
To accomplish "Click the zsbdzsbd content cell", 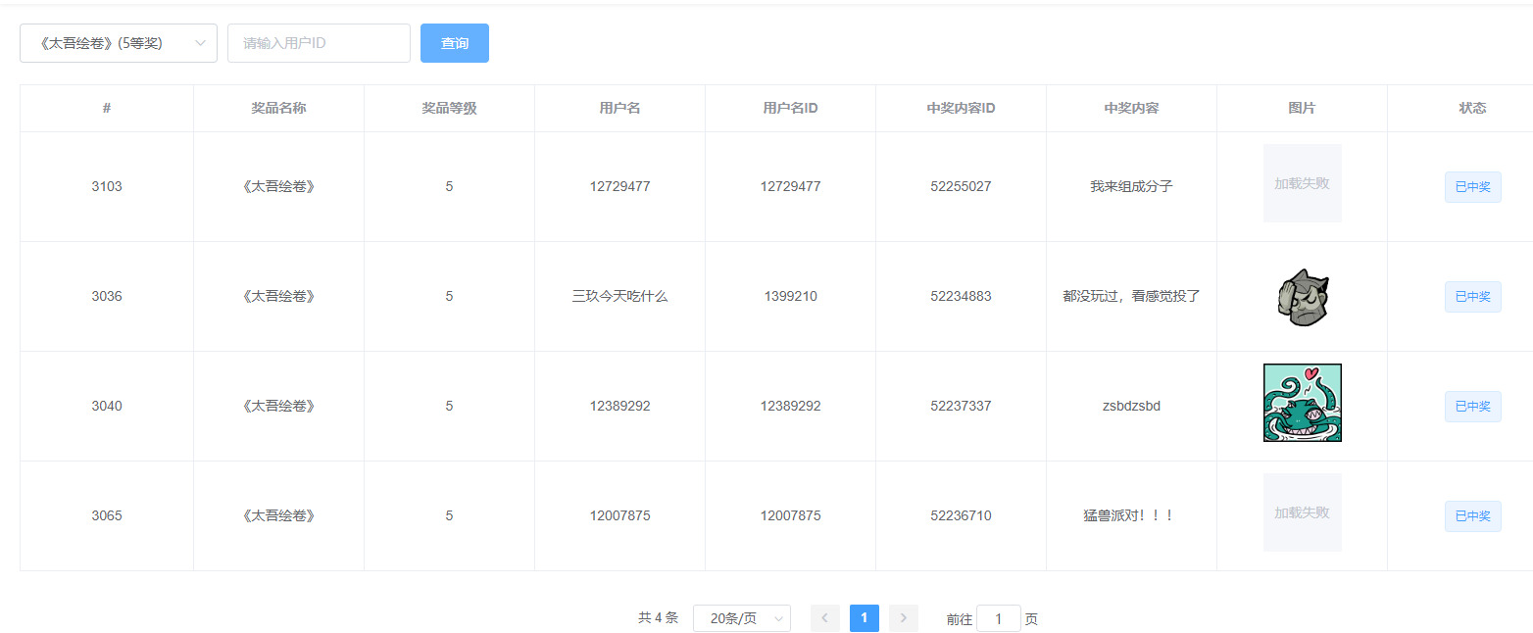I will coord(1131,406).
